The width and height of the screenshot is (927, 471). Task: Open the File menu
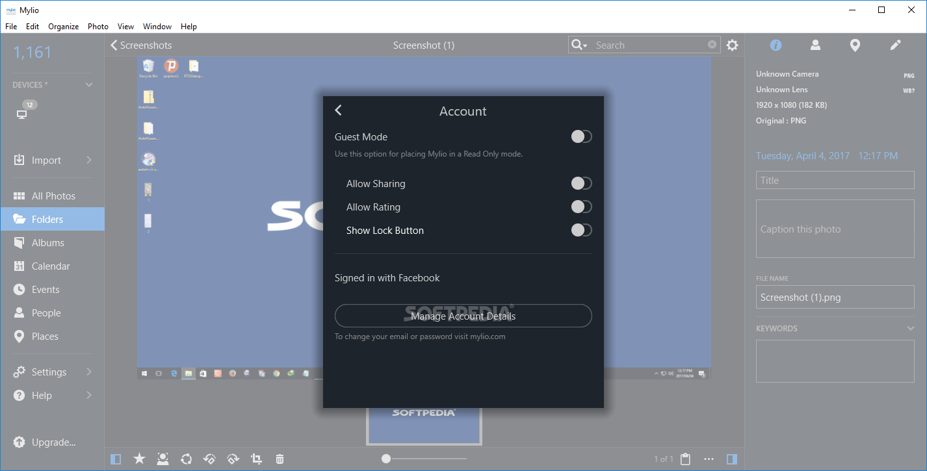[x=11, y=27]
